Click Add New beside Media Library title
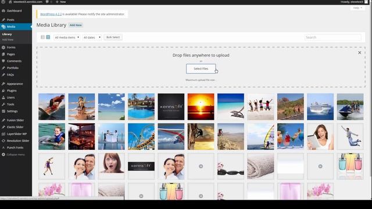The image size is (372, 209). point(76,25)
